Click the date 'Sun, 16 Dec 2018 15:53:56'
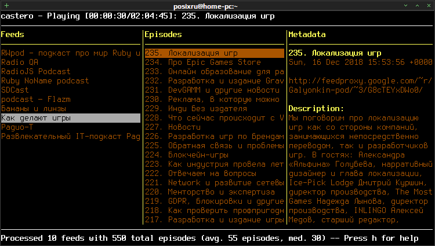Screen dimensions: 435x246 point(346,63)
